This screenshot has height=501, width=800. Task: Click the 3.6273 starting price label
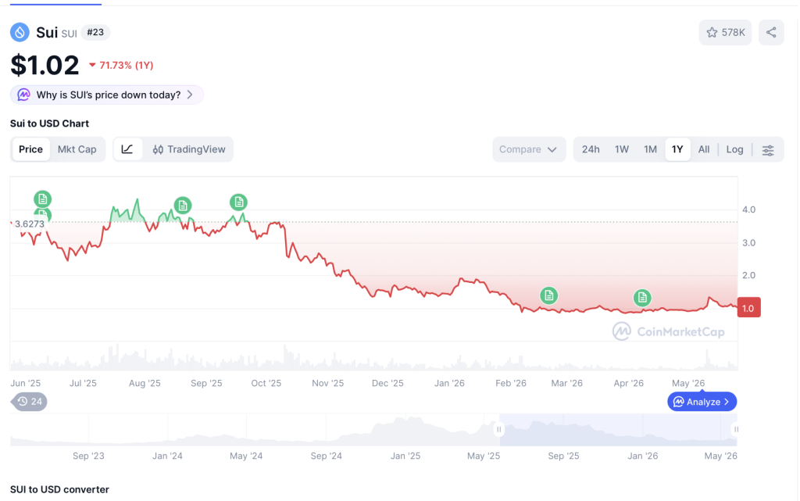29,224
